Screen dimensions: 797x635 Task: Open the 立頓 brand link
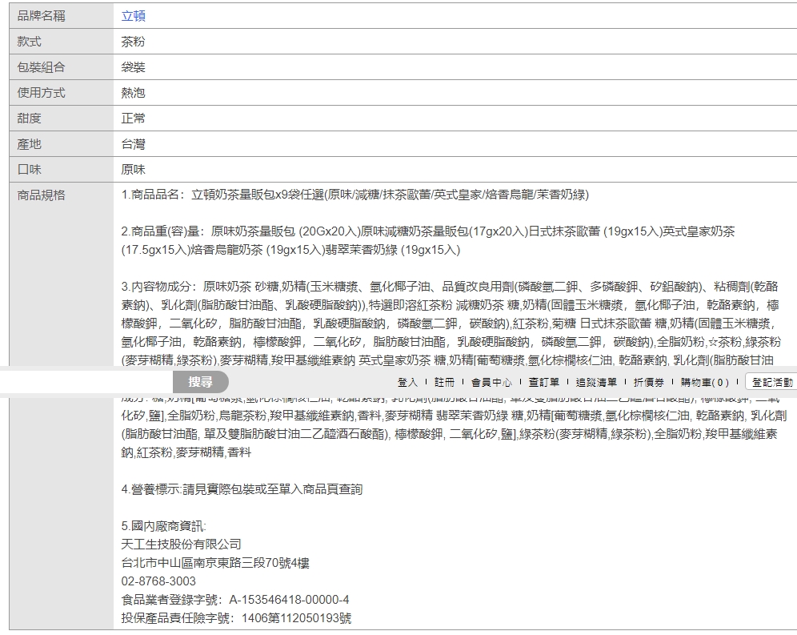click(133, 16)
